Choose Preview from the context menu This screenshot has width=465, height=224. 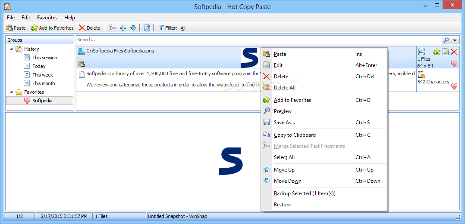tap(324, 111)
